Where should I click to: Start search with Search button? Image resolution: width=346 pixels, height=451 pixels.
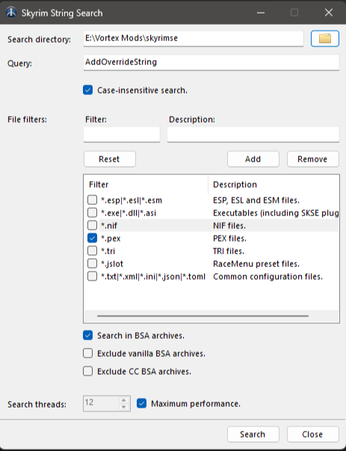pos(253,434)
